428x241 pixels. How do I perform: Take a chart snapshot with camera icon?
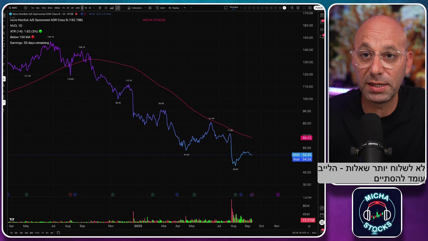pos(310,8)
